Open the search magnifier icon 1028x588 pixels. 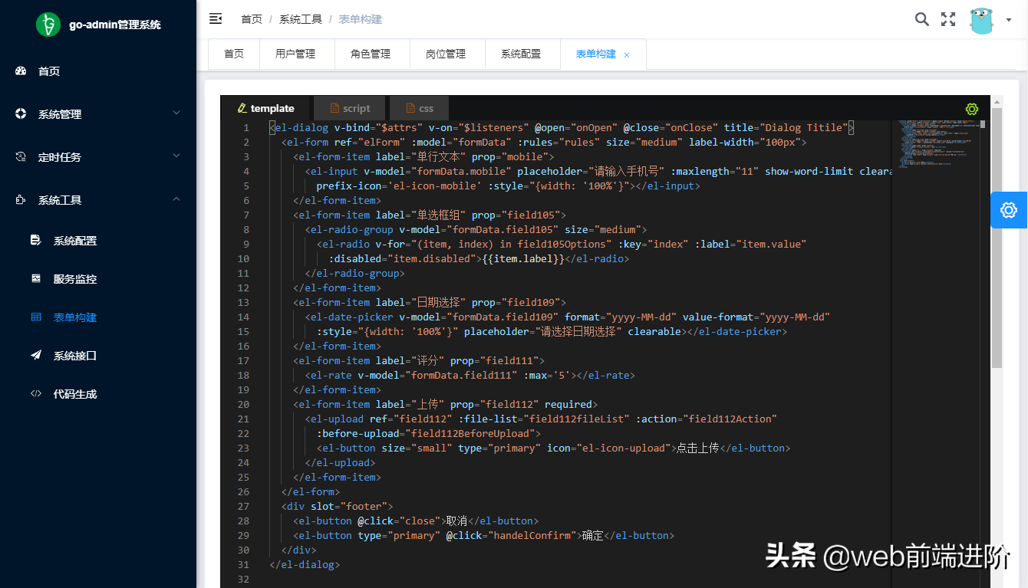point(922,19)
